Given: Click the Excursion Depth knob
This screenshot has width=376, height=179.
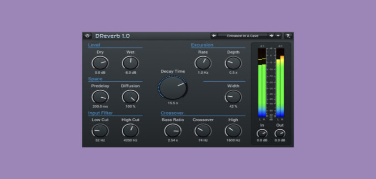Looking at the screenshot, I should (233, 63).
